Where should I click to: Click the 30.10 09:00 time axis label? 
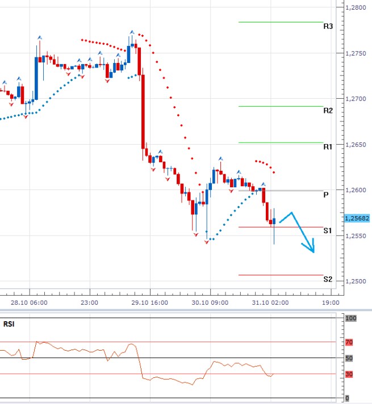point(211,302)
